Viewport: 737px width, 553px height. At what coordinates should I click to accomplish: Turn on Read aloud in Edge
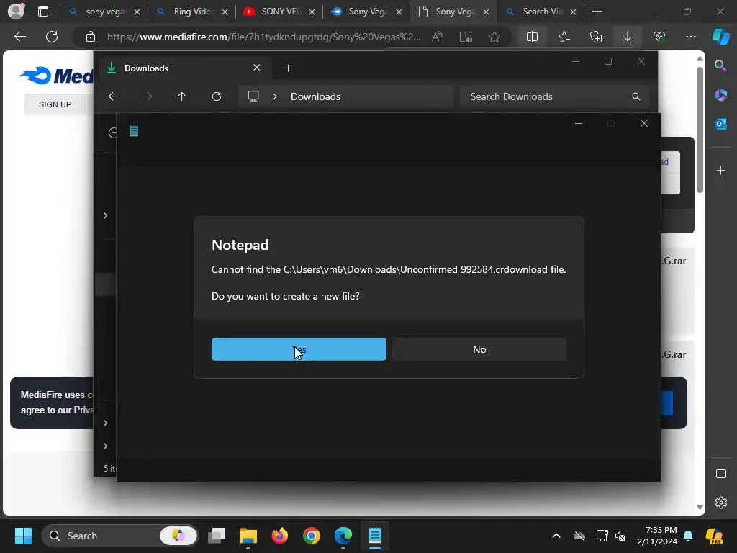(x=437, y=37)
